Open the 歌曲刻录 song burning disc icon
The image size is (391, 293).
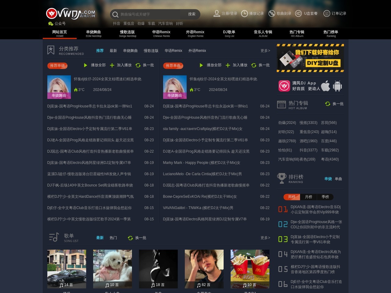(x=272, y=13)
